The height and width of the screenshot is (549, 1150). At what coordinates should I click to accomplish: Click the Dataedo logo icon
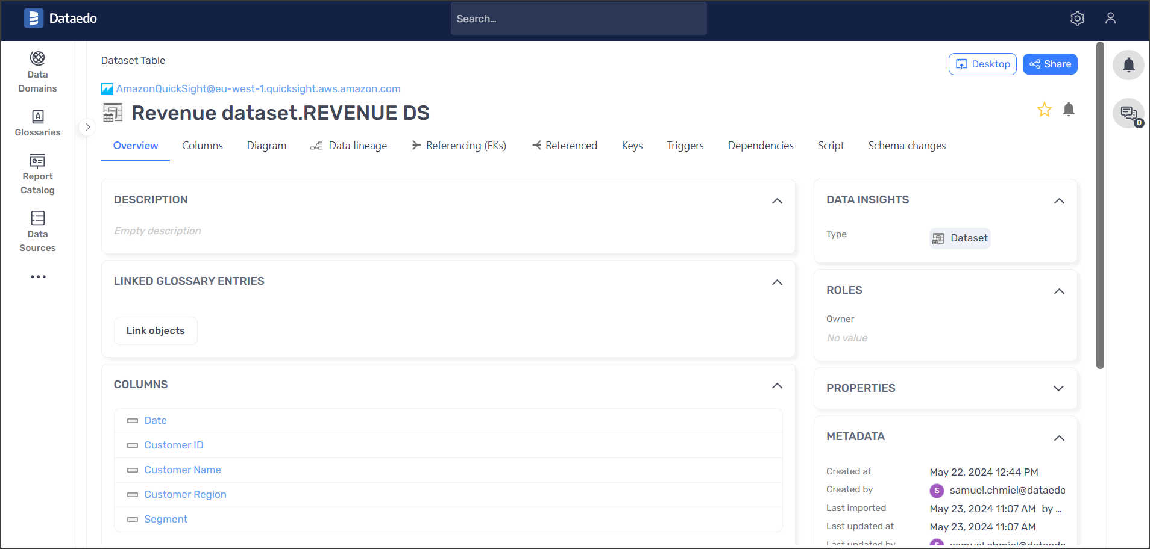[34, 19]
